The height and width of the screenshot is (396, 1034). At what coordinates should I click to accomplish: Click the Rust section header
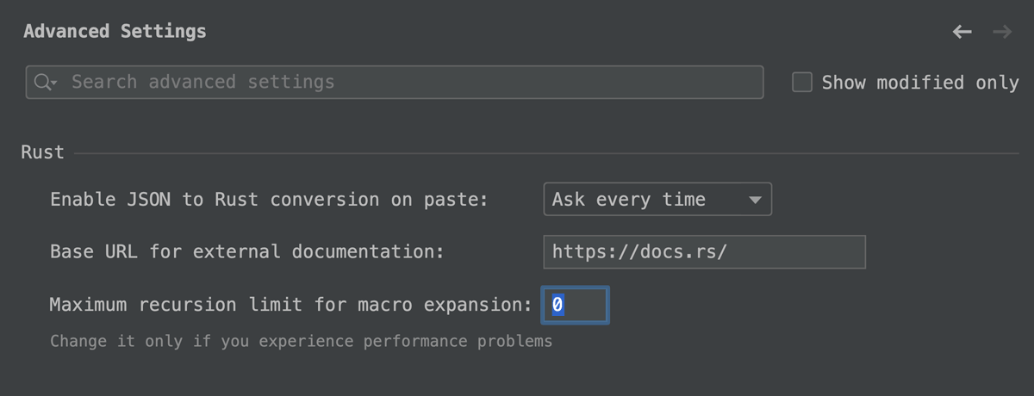point(43,152)
